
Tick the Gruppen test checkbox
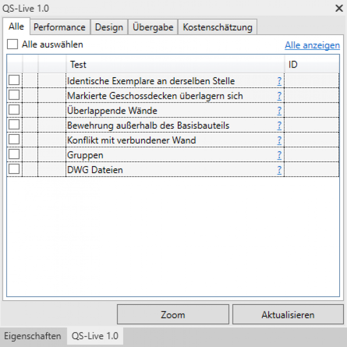tap(14, 154)
